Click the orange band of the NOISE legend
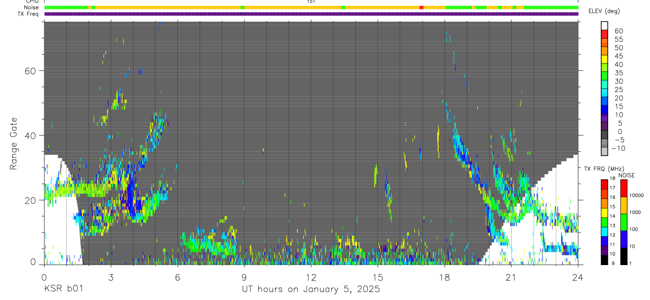 624,205
